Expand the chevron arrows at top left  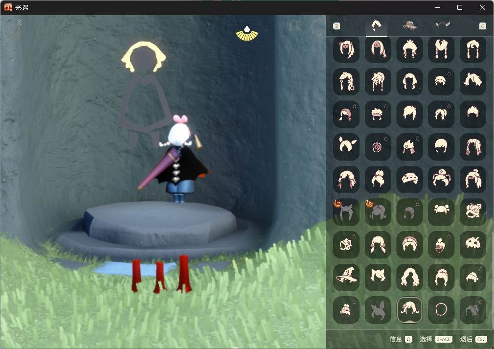(19, 22)
